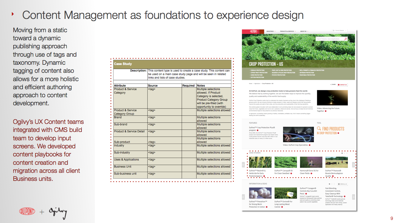
Task: Open the About Us dropdown menu
Action: (x=304, y=31)
